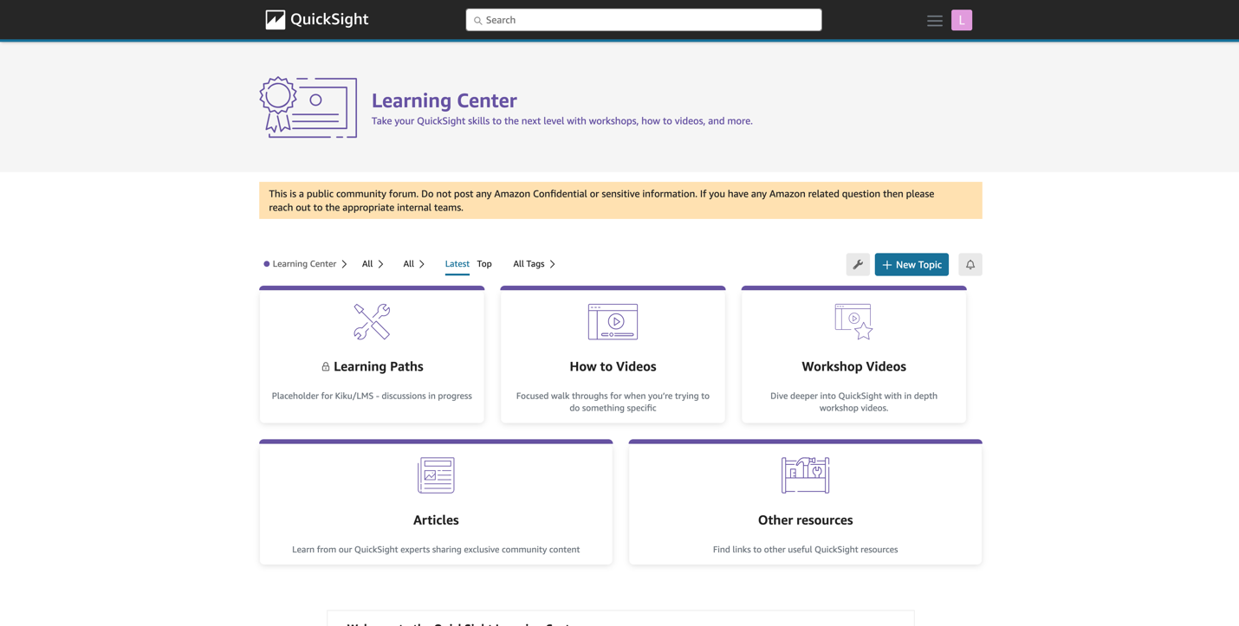Open the How to Videos title
The image size is (1239, 626).
(613, 367)
